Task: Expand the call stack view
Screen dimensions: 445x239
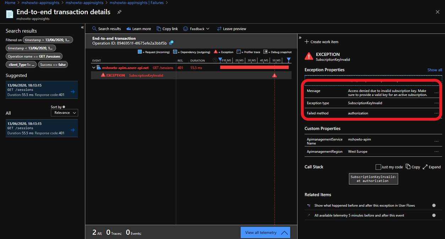Action: (x=432, y=167)
